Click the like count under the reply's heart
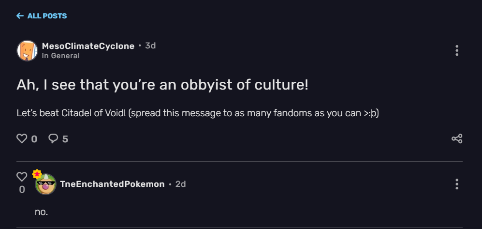The height and width of the screenshot is (229, 482). tap(22, 190)
